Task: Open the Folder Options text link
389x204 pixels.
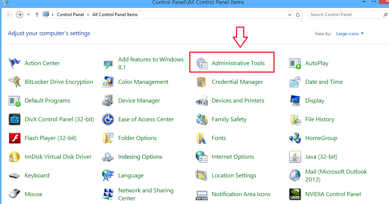Action: click(137, 138)
